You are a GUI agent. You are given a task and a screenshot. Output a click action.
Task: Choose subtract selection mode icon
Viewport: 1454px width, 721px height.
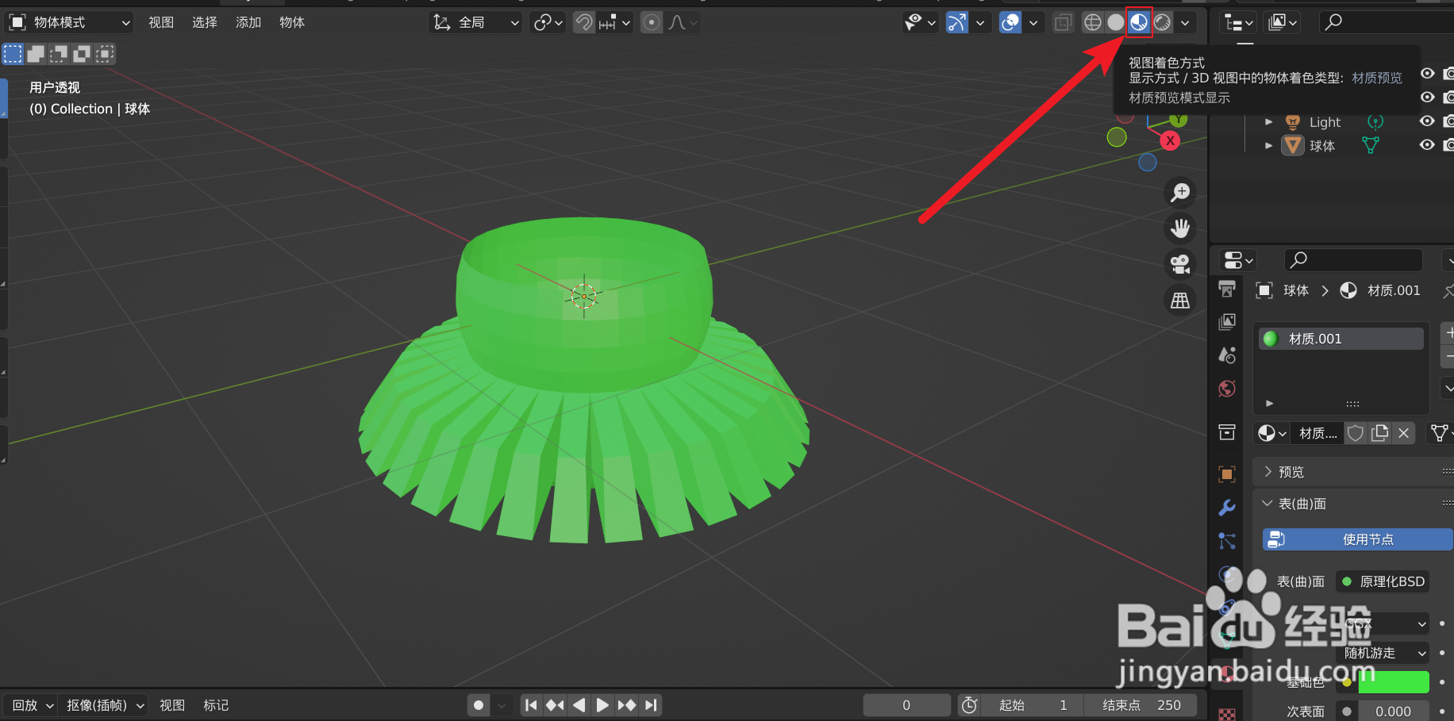click(59, 54)
